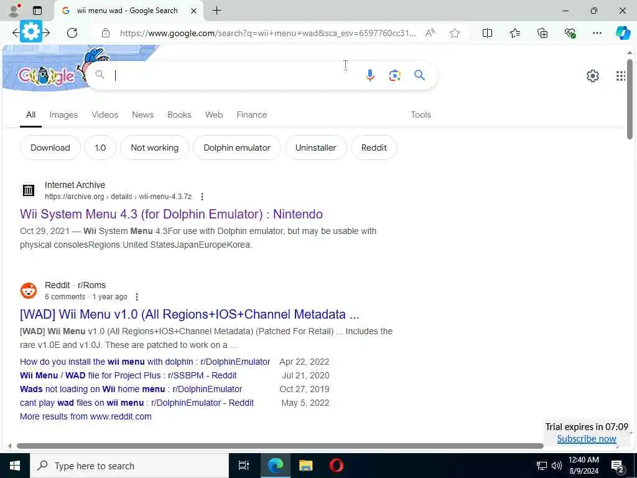This screenshot has width=637, height=478.
Task: Open the Edge profile icon
Action: [15, 11]
